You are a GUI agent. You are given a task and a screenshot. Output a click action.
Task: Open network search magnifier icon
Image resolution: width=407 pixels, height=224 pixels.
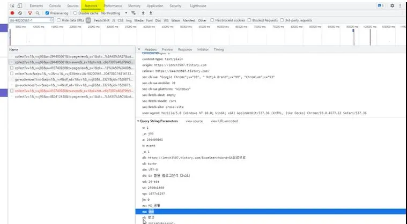[38, 13]
